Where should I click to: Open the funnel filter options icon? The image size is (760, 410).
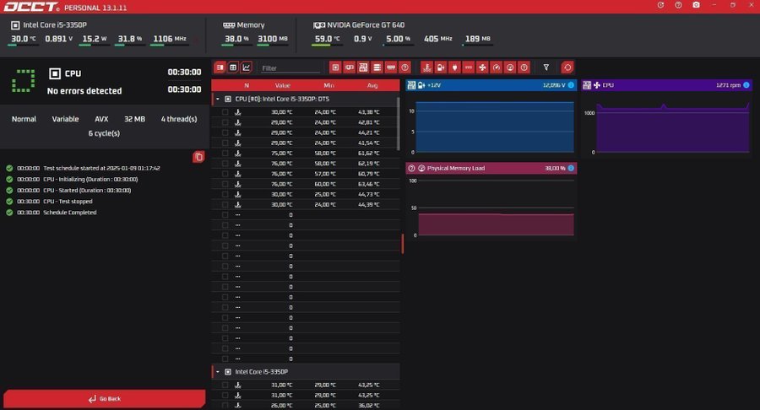click(546, 67)
